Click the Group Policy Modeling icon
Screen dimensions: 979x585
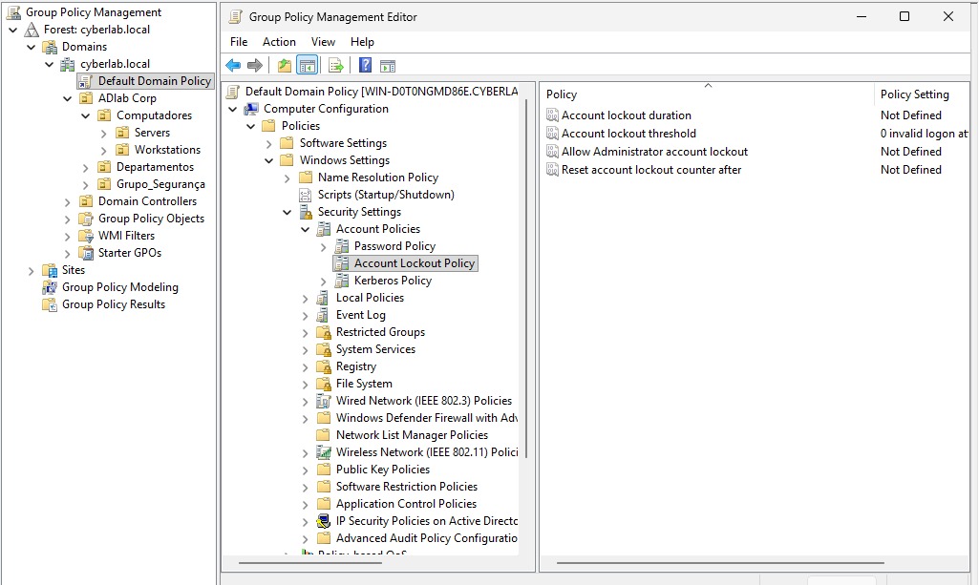(x=50, y=287)
